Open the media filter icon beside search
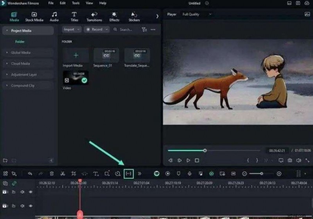The height and width of the screenshot is (219, 313). click(144, 29)
